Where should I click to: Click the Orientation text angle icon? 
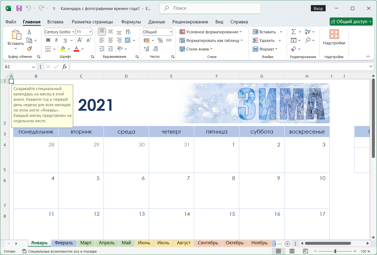(x=120, y=49)
